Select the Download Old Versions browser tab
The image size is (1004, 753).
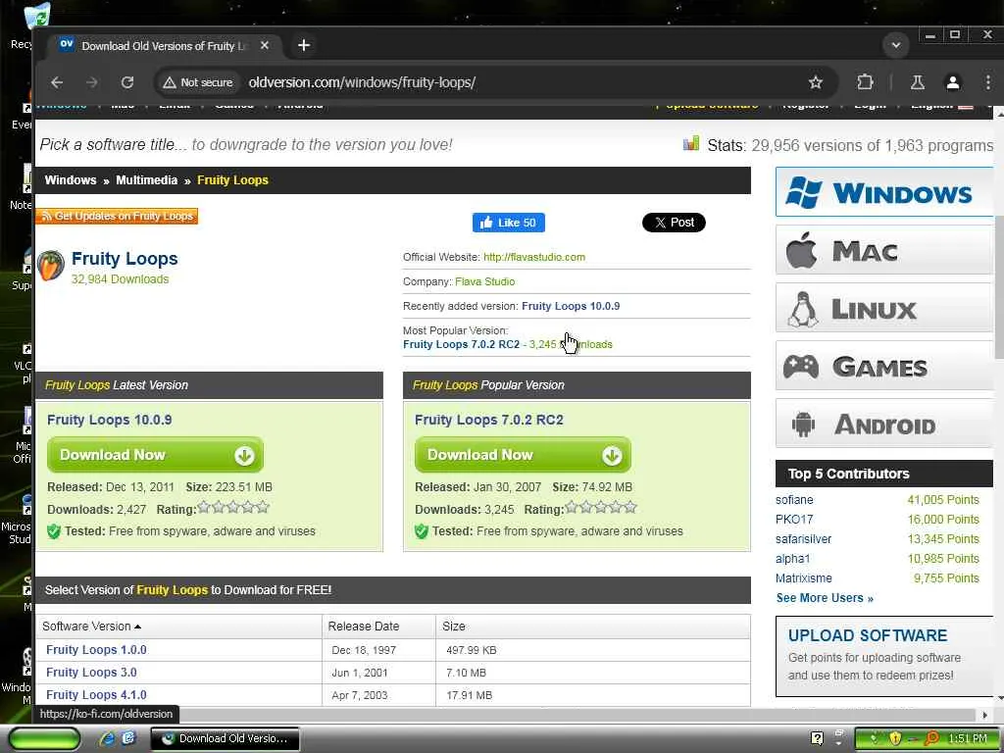(165, 45)
